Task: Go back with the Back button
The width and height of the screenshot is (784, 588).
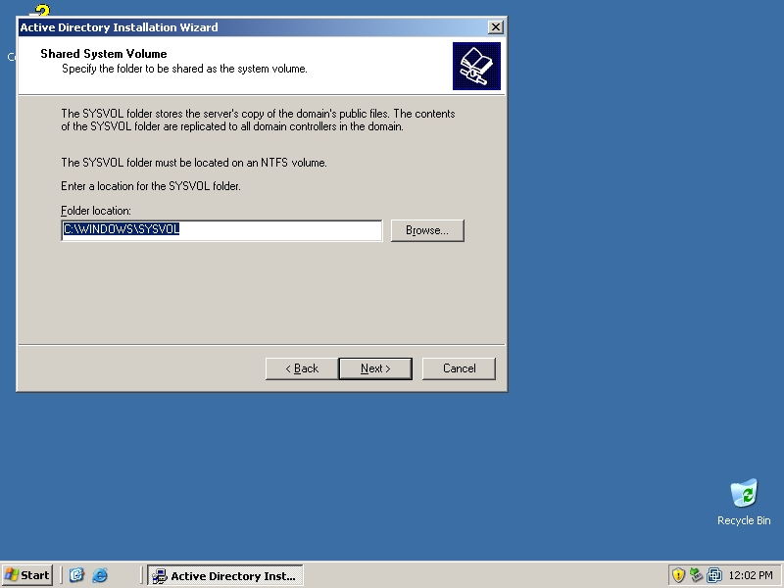Action: click(x=302, y=368)
